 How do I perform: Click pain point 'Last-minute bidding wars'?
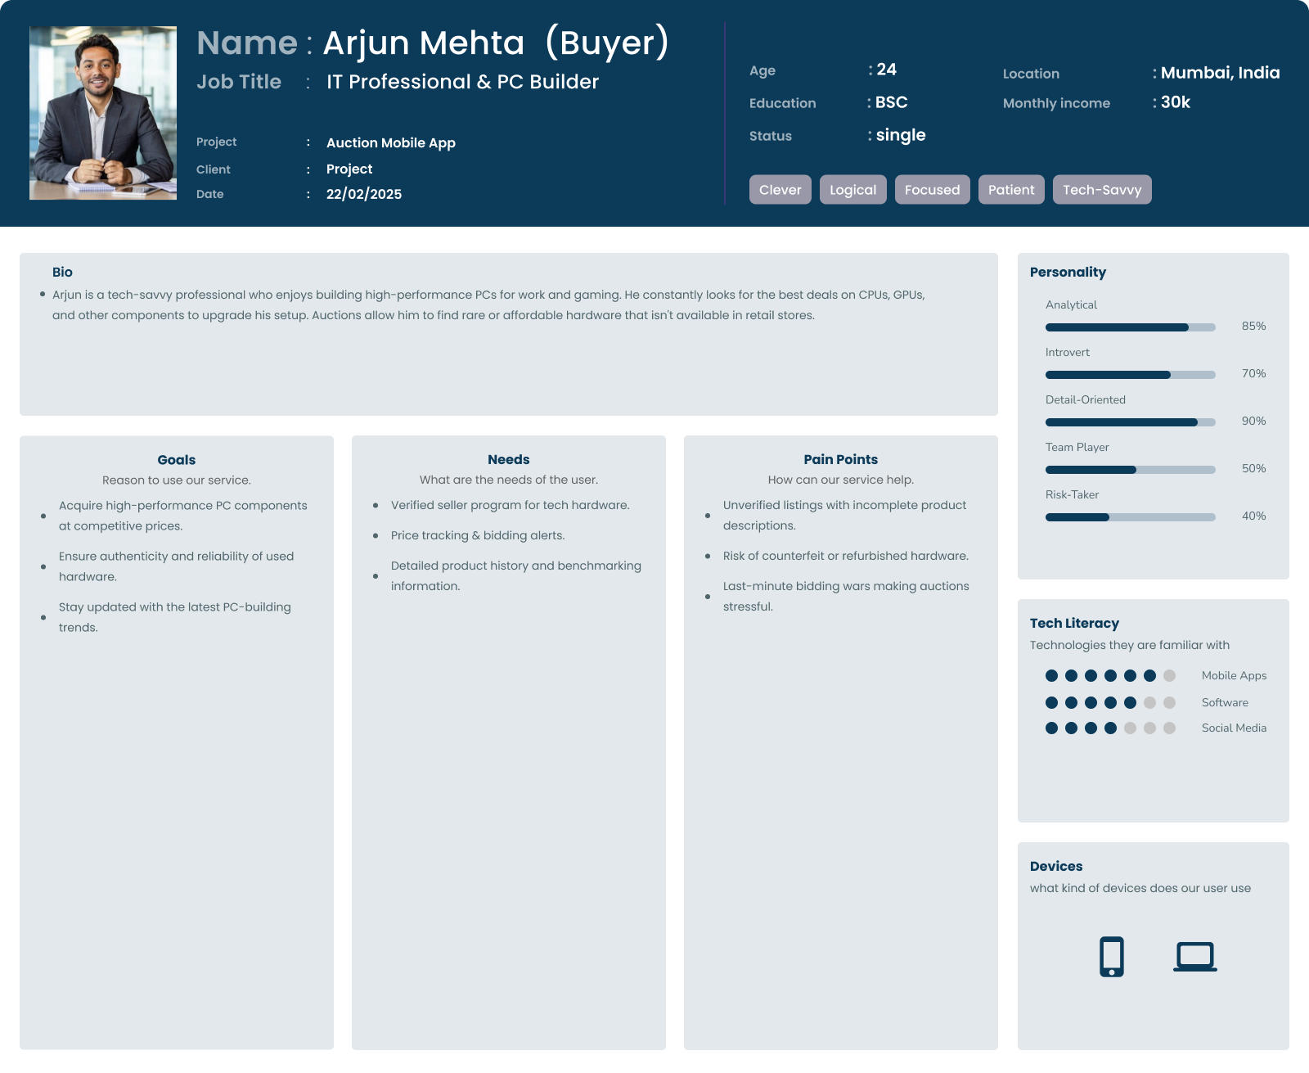point(846,596)
